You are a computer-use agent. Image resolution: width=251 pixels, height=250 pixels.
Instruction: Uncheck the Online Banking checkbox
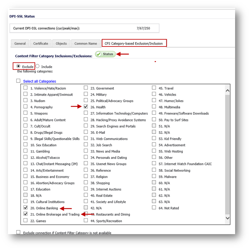[25, 208]
